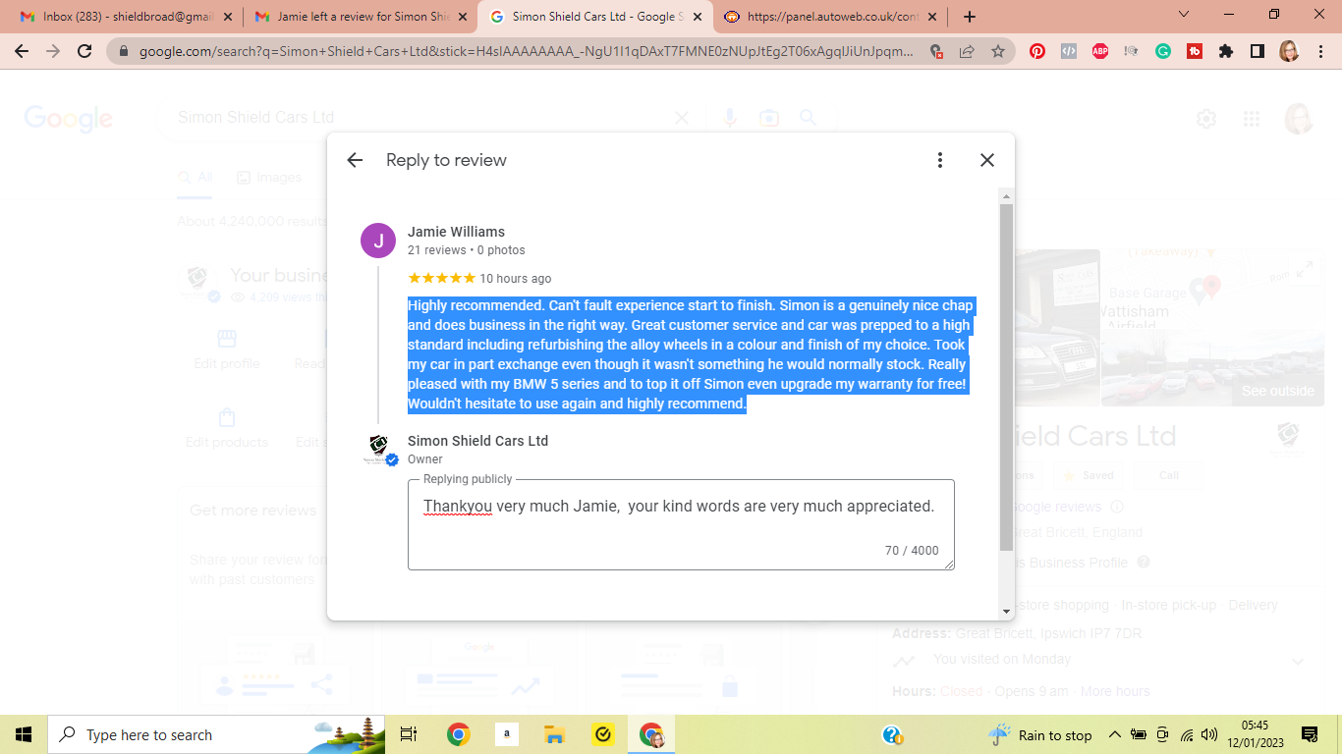Viewport: 1342px width, 754px height.
Task: Open the volume control in tray
Action: 1209,734
